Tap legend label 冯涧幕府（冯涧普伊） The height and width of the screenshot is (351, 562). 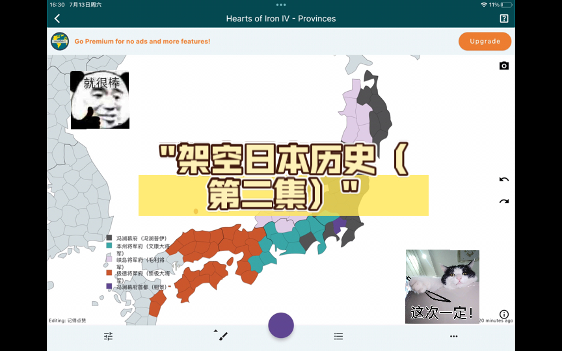click(x=141, y=238)
